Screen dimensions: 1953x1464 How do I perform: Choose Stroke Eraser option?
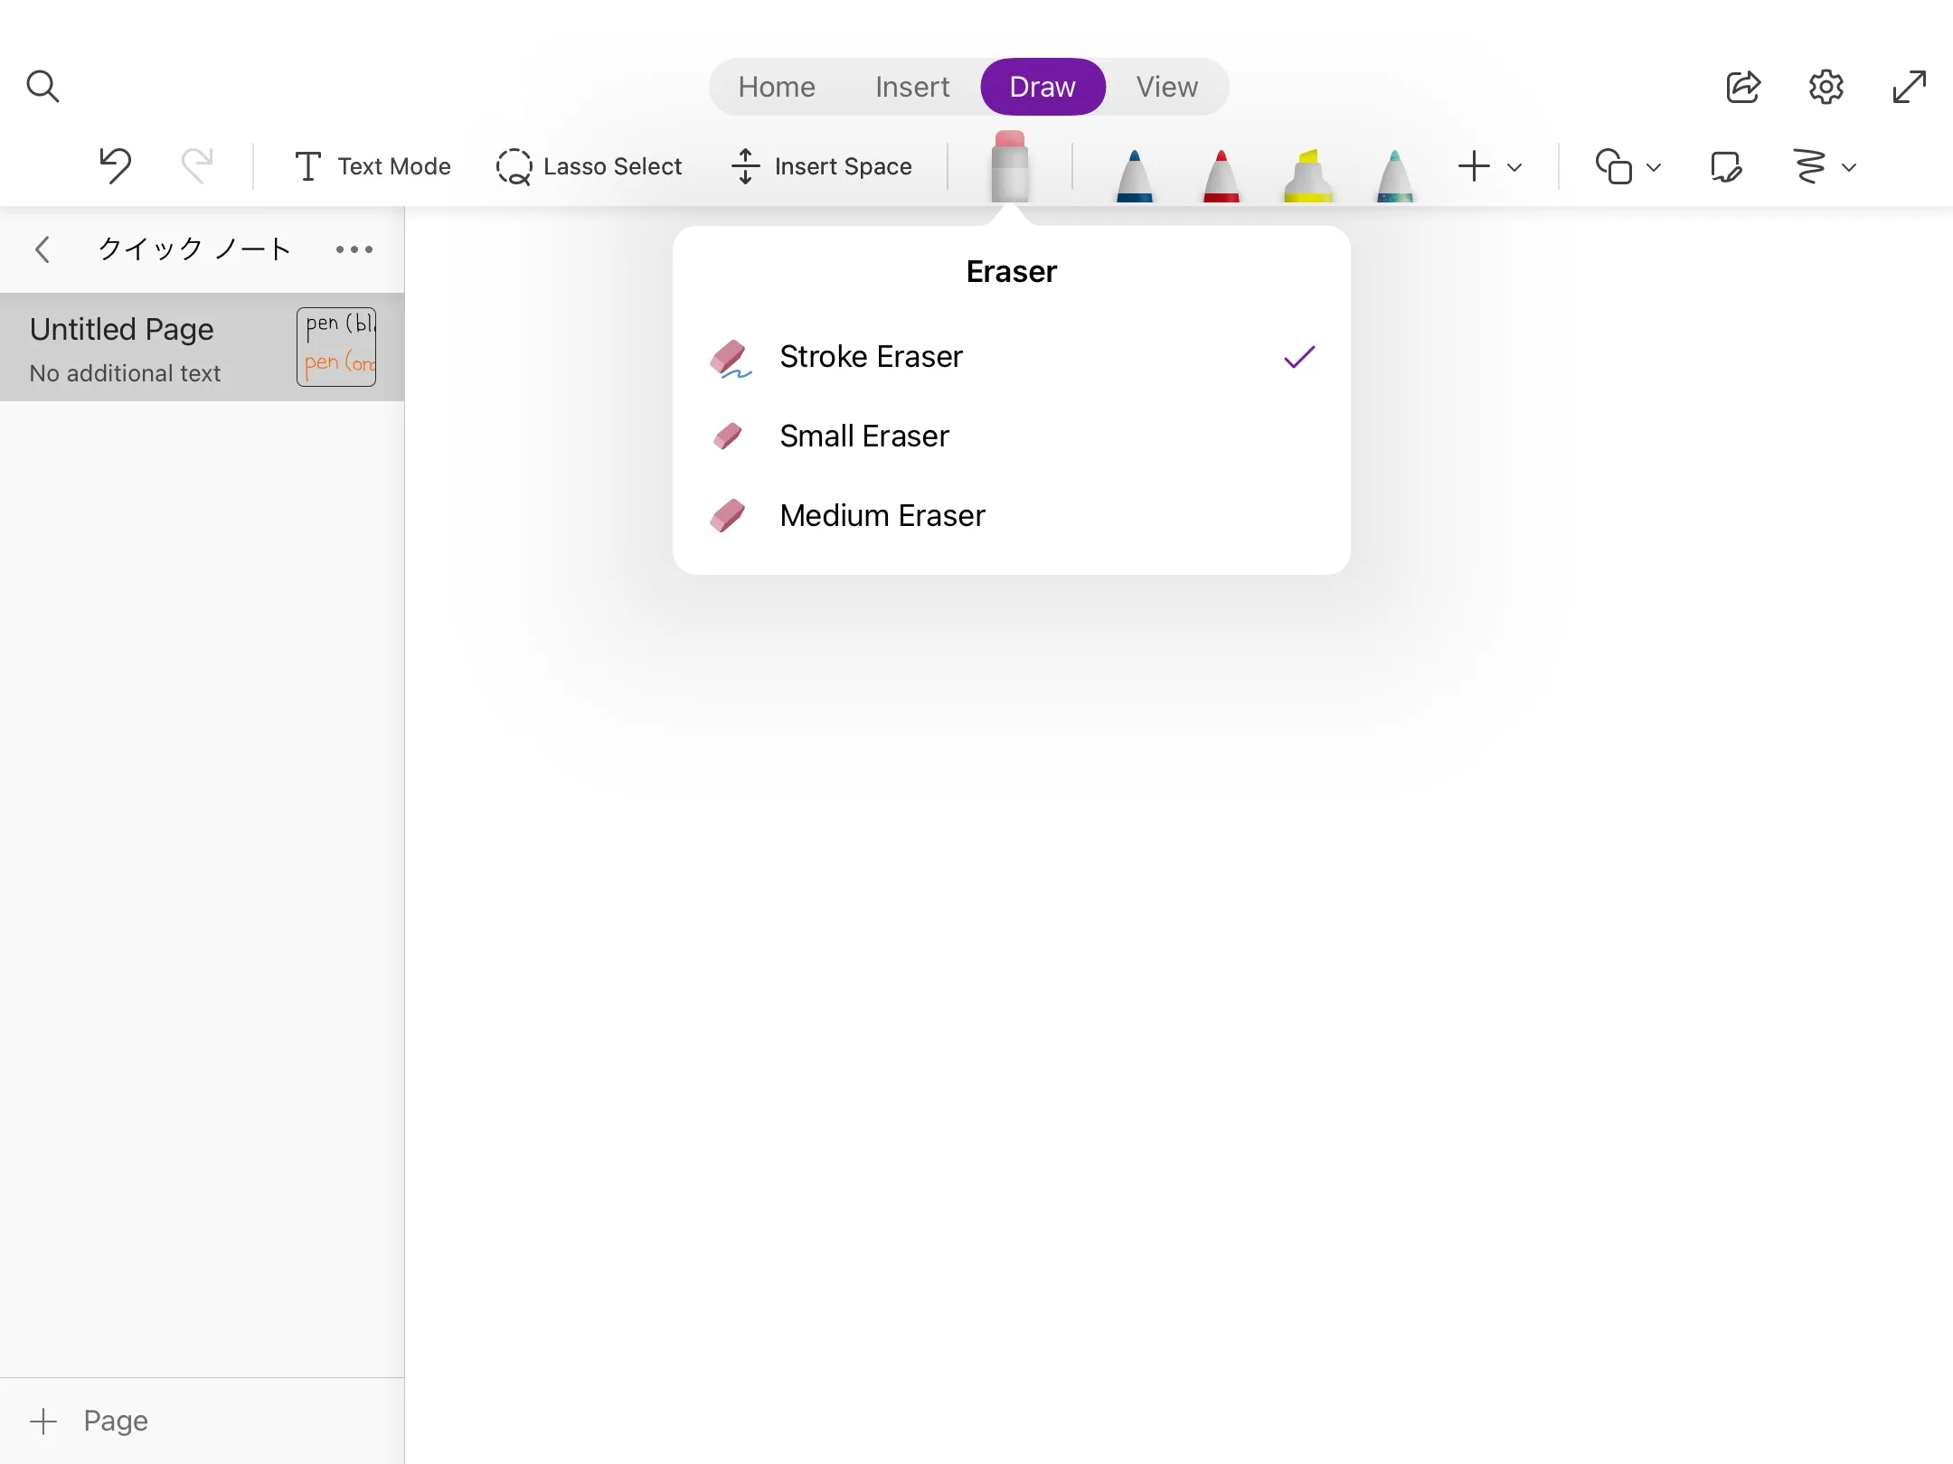click(x=871, y=357)
